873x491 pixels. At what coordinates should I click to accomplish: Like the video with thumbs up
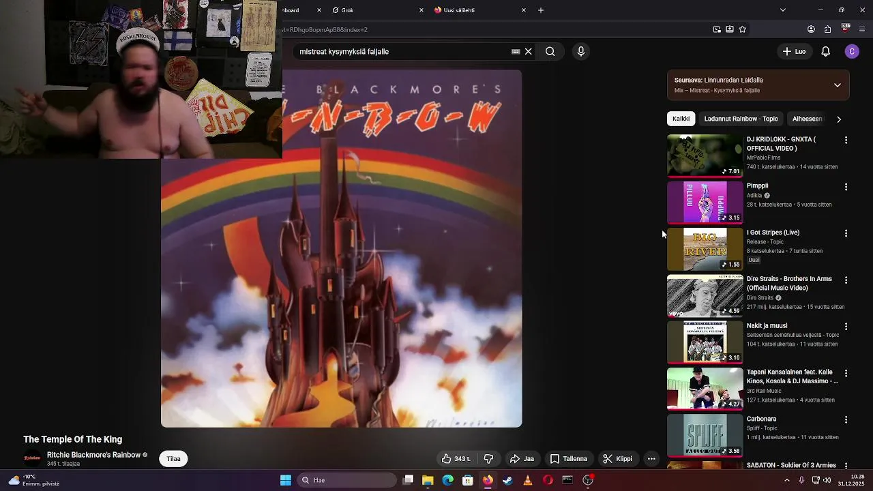(456, 459)
